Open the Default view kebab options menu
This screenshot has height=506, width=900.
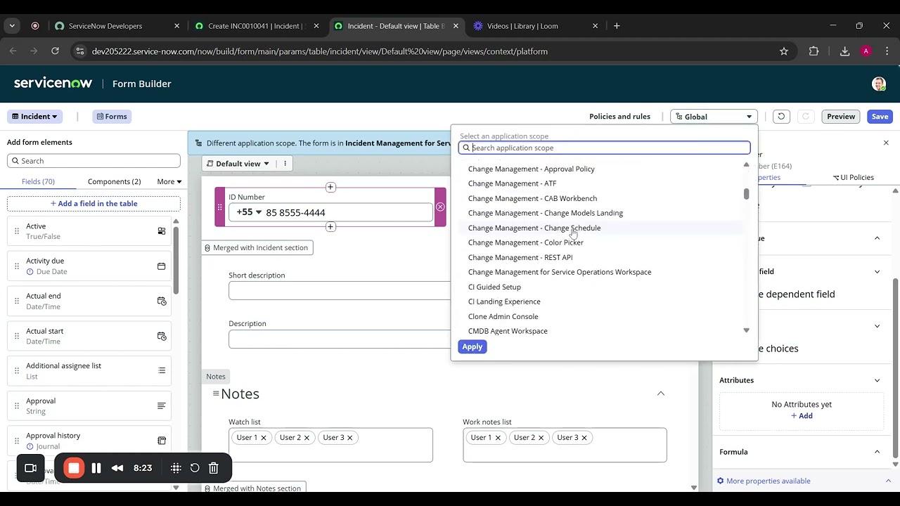285,164
